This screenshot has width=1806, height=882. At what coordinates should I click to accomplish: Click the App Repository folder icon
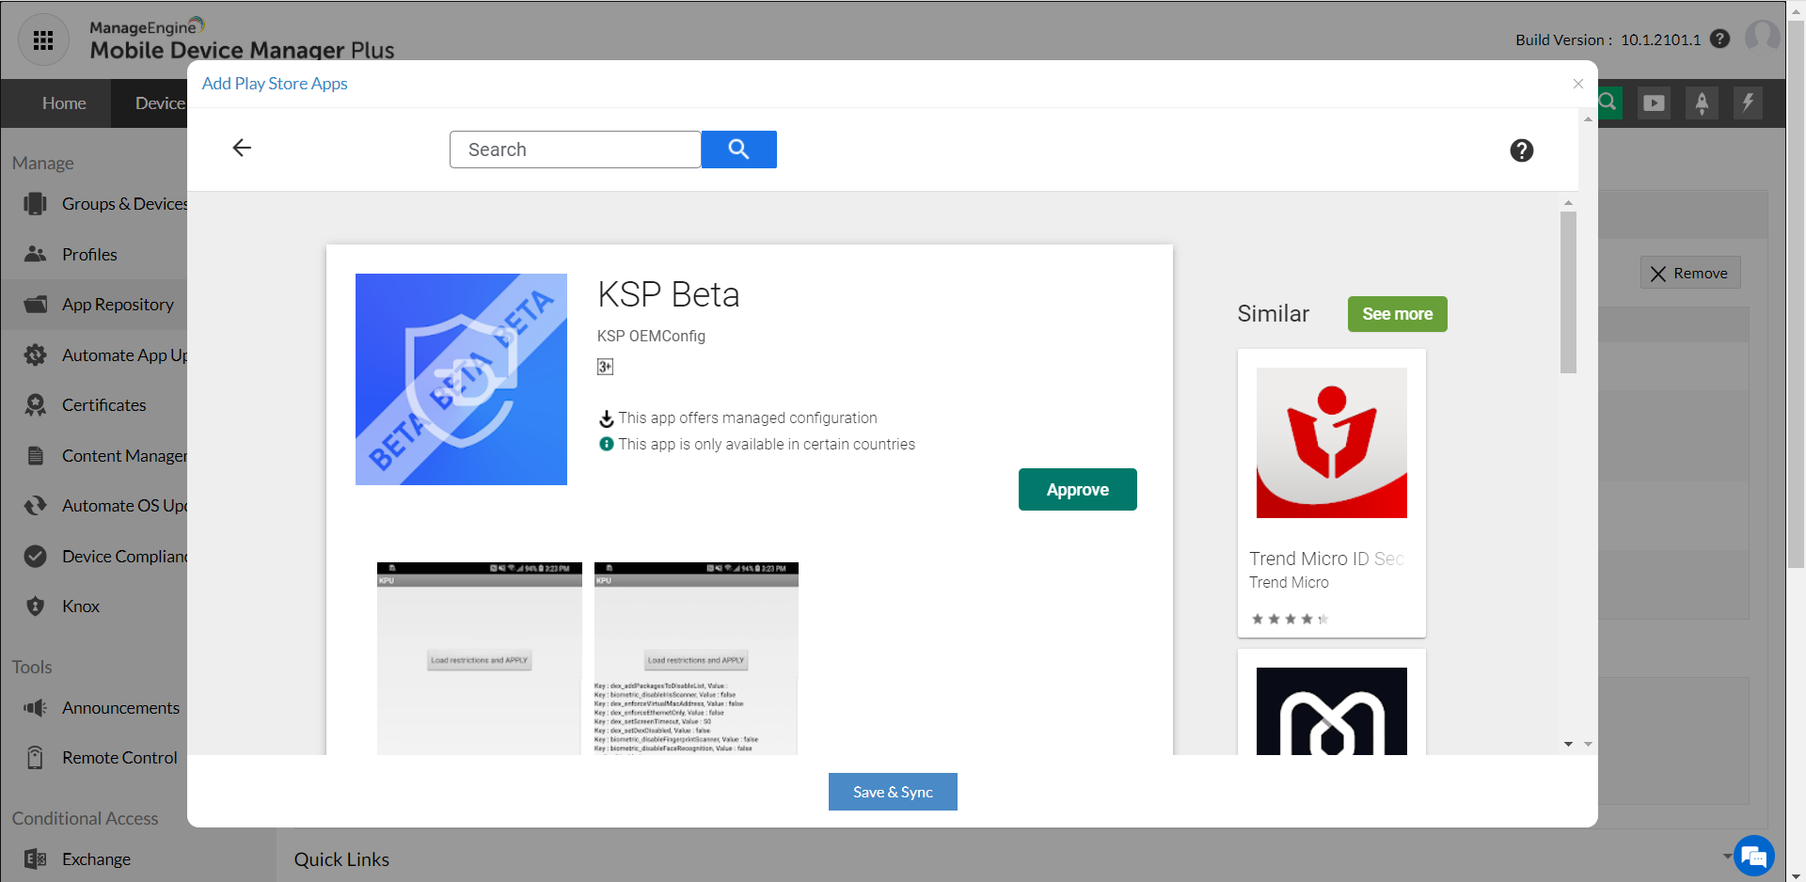coord(36,305)
